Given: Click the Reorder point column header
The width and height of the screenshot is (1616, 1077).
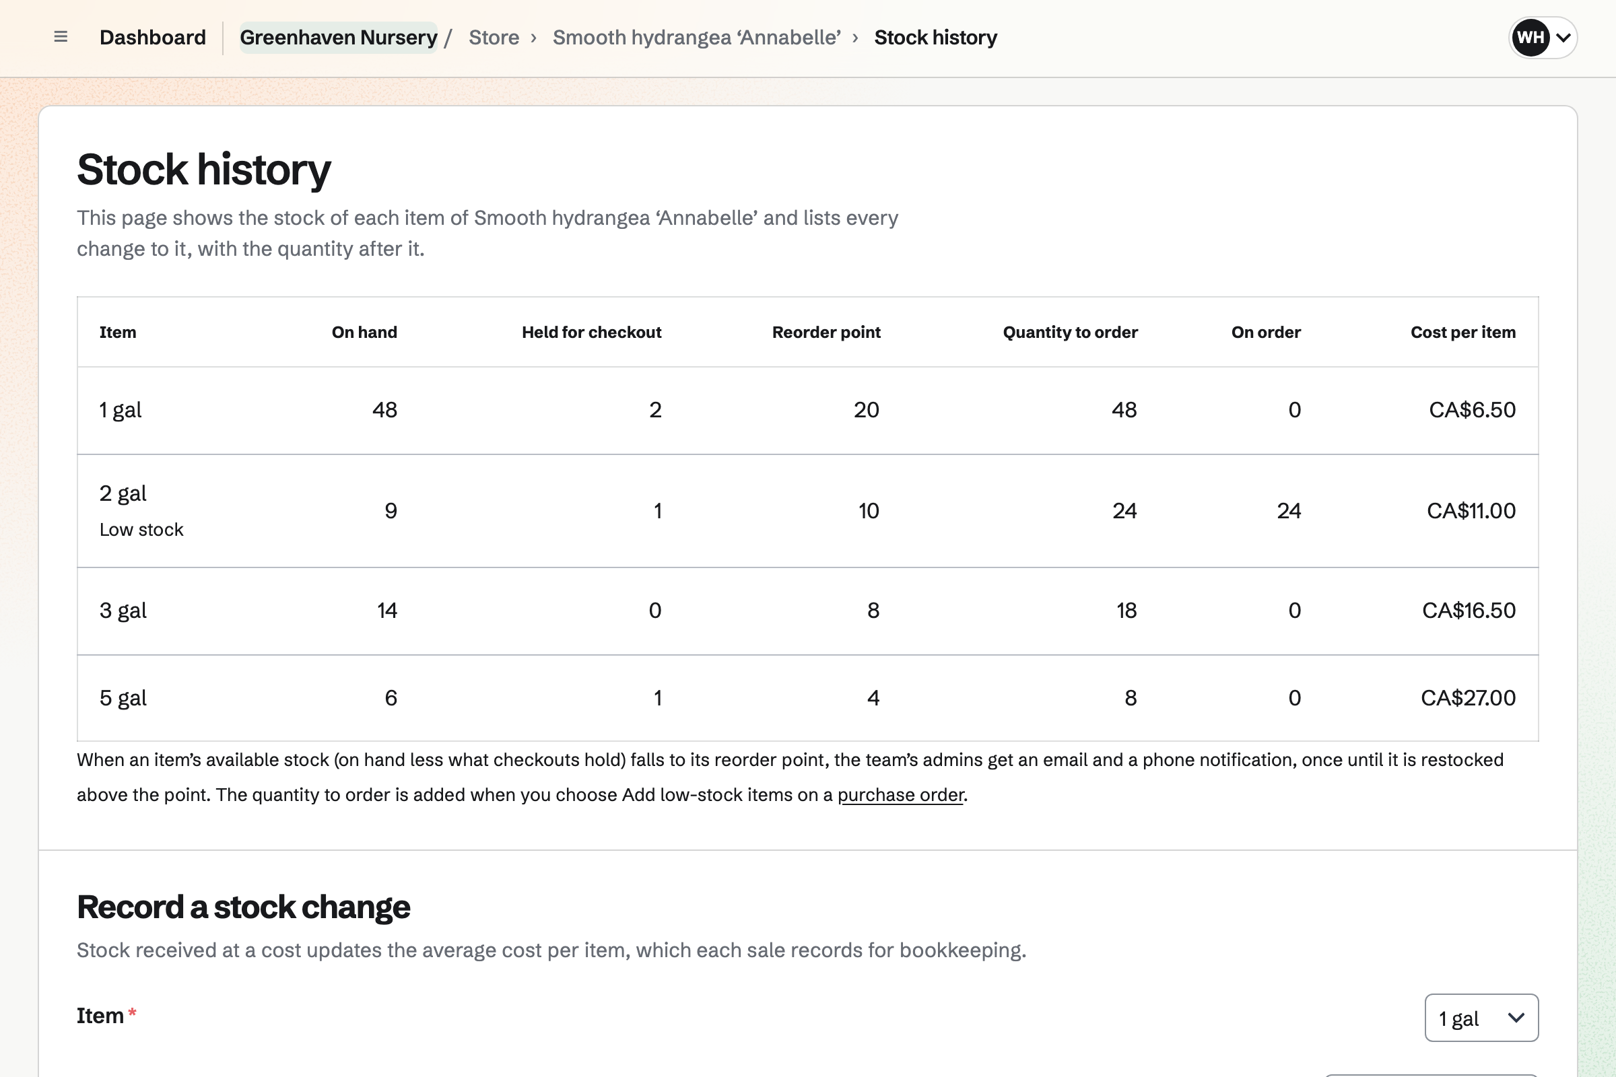Looking at the screenshot, I should tap(826, 333).
